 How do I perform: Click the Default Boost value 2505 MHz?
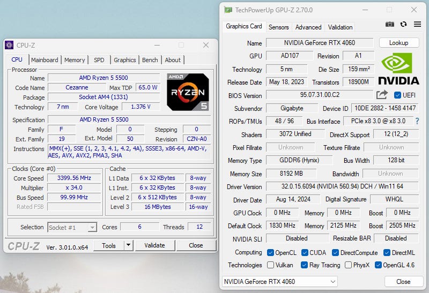402,226
